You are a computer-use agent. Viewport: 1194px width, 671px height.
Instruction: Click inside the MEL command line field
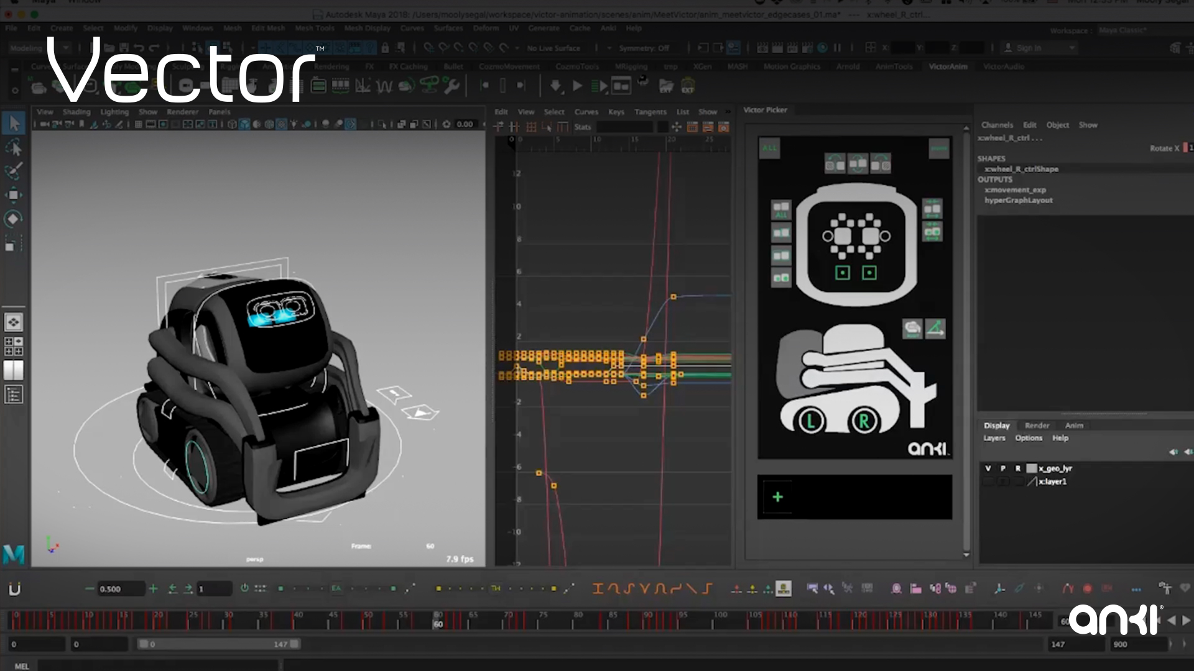click(155, 665)
